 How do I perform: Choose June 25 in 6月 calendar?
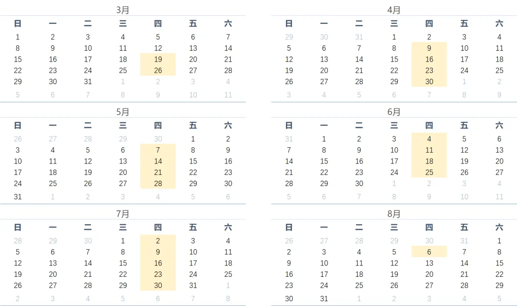pos(429,172)
